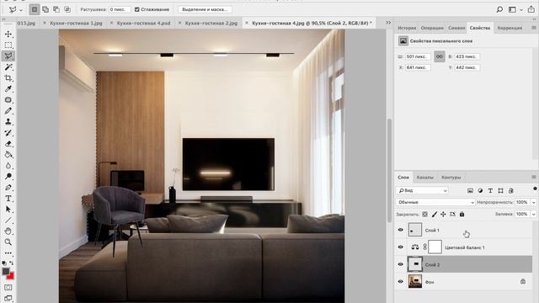Select the Paint Bucket tool
Image resolution: width=539 pixels, height=303 pixels.
pos(8,155)
